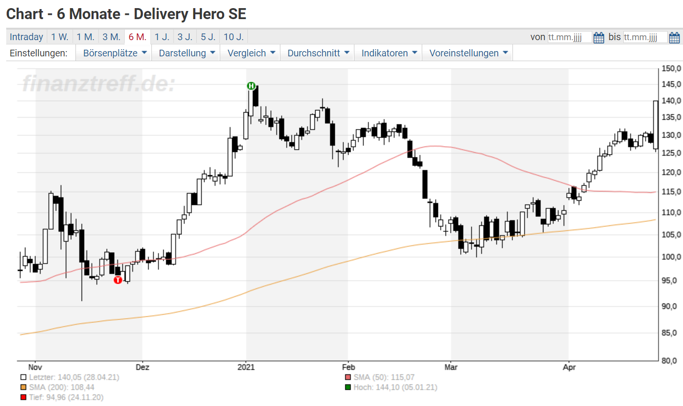The image size is (683, 406).
Task: Select the Intraday time range tab
Action: pyautogui.click(x=26, y=37)
